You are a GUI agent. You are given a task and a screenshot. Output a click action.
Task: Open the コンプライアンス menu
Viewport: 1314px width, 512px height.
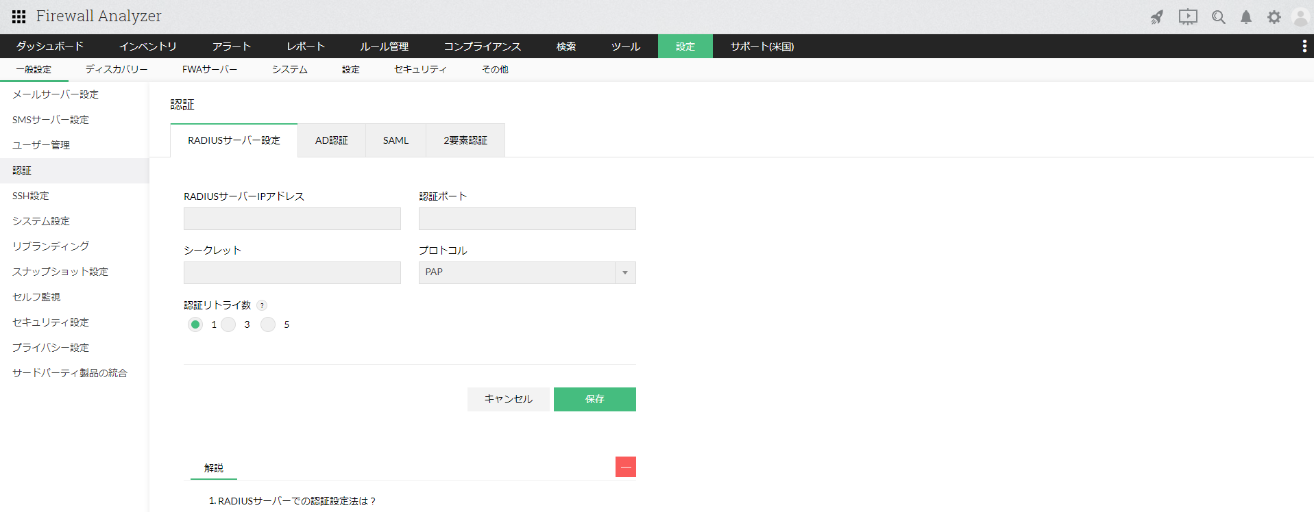coord(482,47)
